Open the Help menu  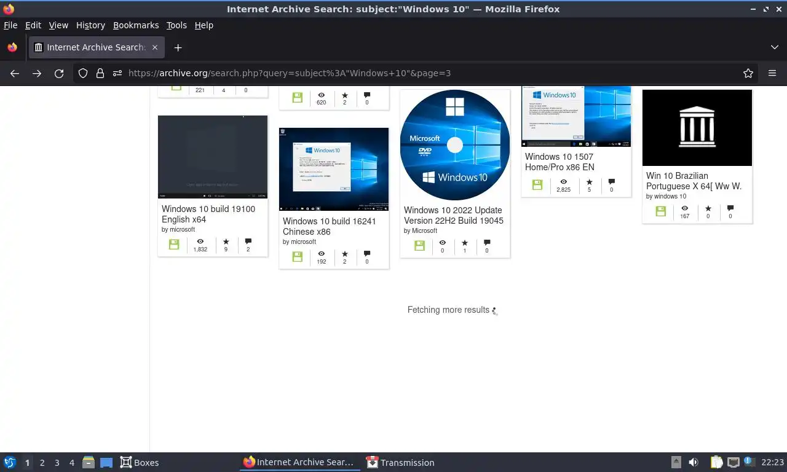tap(204, 25)
